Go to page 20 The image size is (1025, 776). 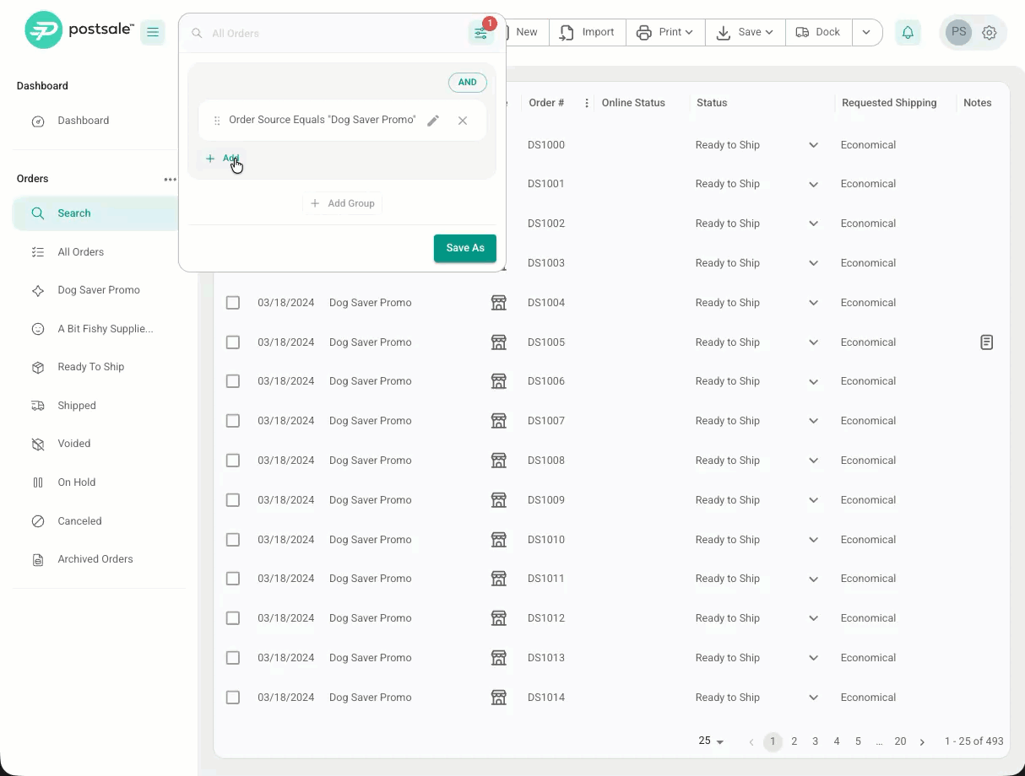(900, 741)
